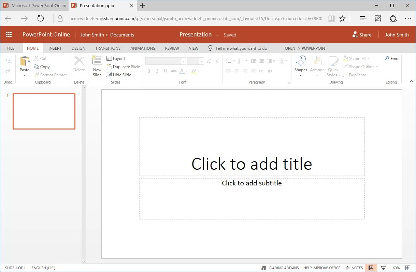Align text left

(x=228, y=71)
